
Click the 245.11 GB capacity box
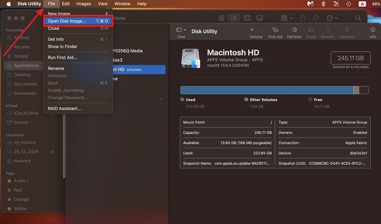tap(351, 58)
